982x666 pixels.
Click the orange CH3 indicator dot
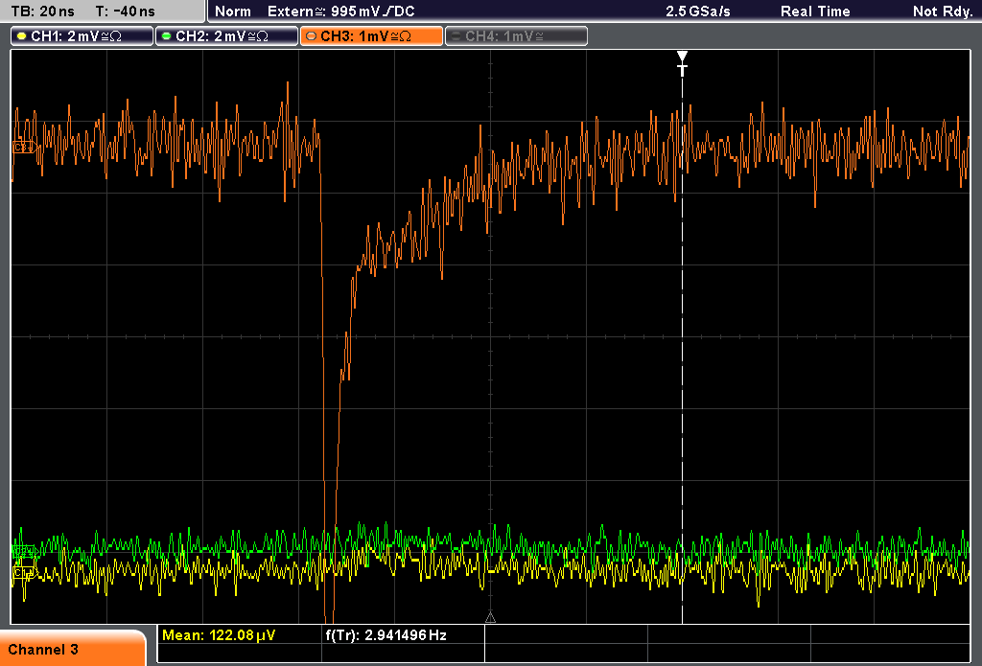pyautogui.click(x=312, y=36)
